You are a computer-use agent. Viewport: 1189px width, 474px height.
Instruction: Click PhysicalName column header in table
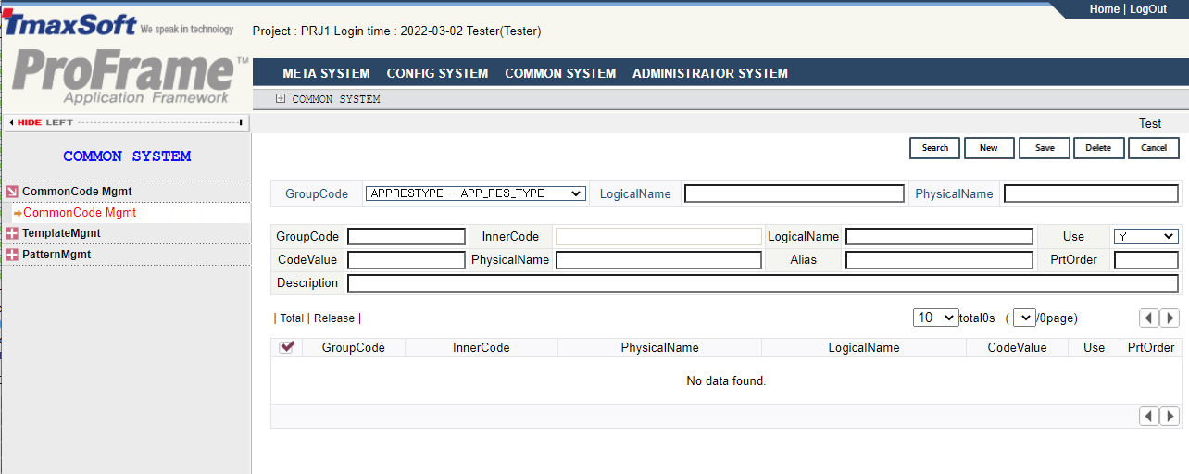660,348
